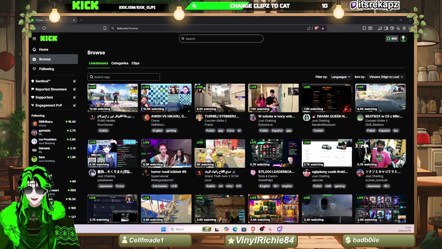This screenshot has height=249, width=442.
Task: Open Reported Streamers sidebar entry
Action: pos(53,89)
